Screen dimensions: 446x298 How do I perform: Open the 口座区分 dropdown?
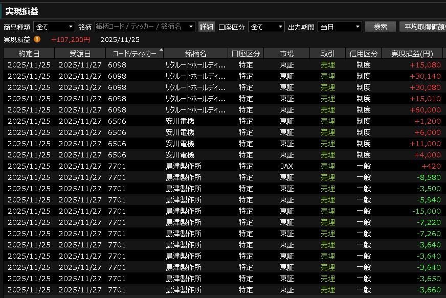point(266,27)
